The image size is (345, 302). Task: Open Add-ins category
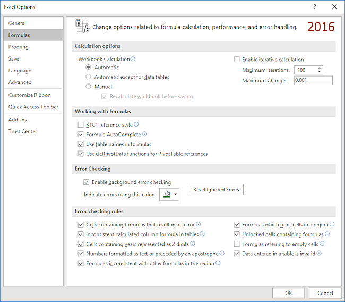[33, 120]
